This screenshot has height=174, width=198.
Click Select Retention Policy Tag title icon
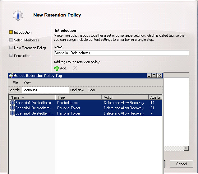(x=11, y=76)
